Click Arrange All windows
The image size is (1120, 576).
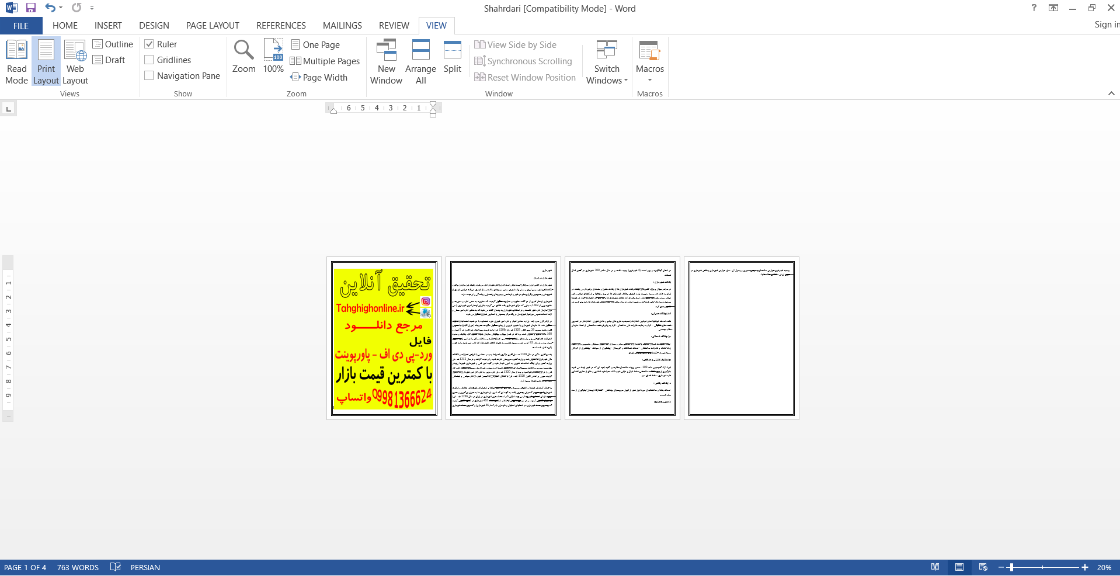coord(420,62)
